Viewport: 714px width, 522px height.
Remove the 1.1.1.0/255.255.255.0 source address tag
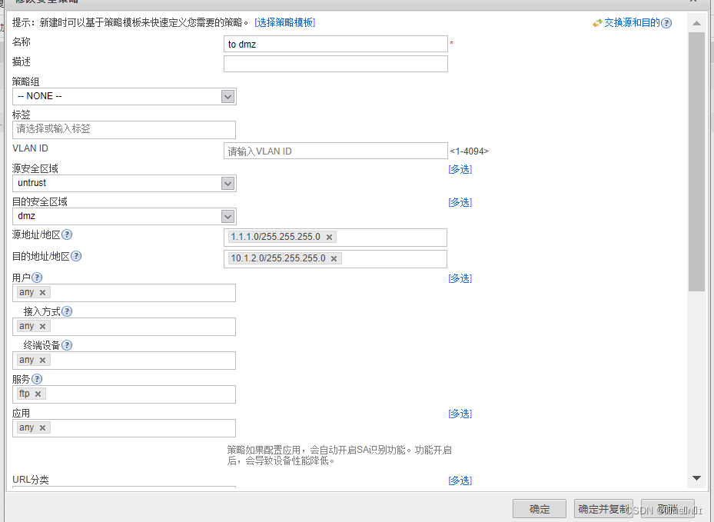point(329,237)
